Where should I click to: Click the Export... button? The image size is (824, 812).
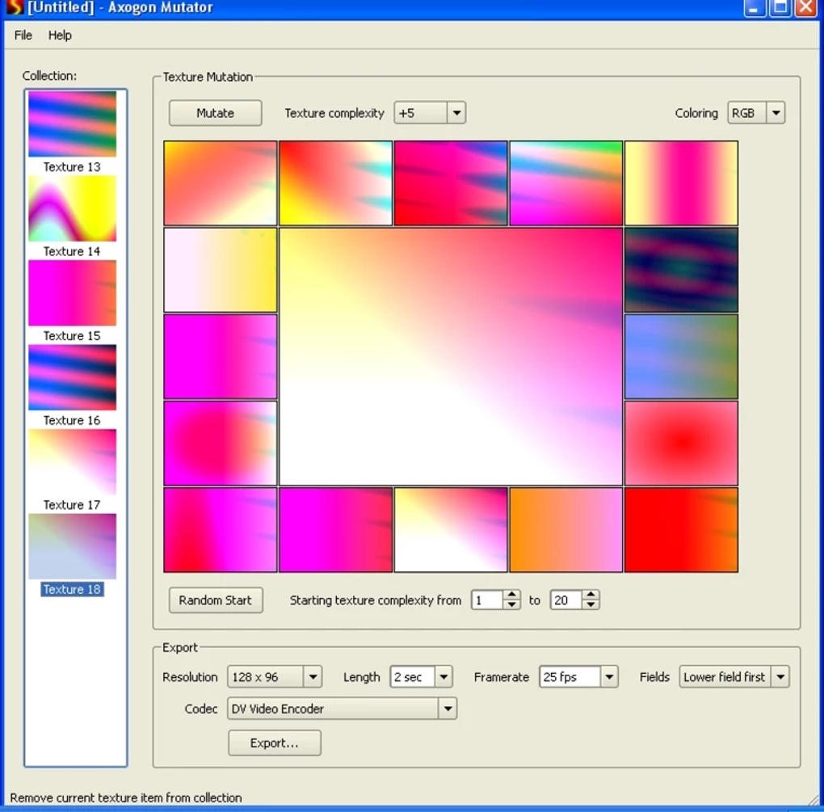pos(274,743)
